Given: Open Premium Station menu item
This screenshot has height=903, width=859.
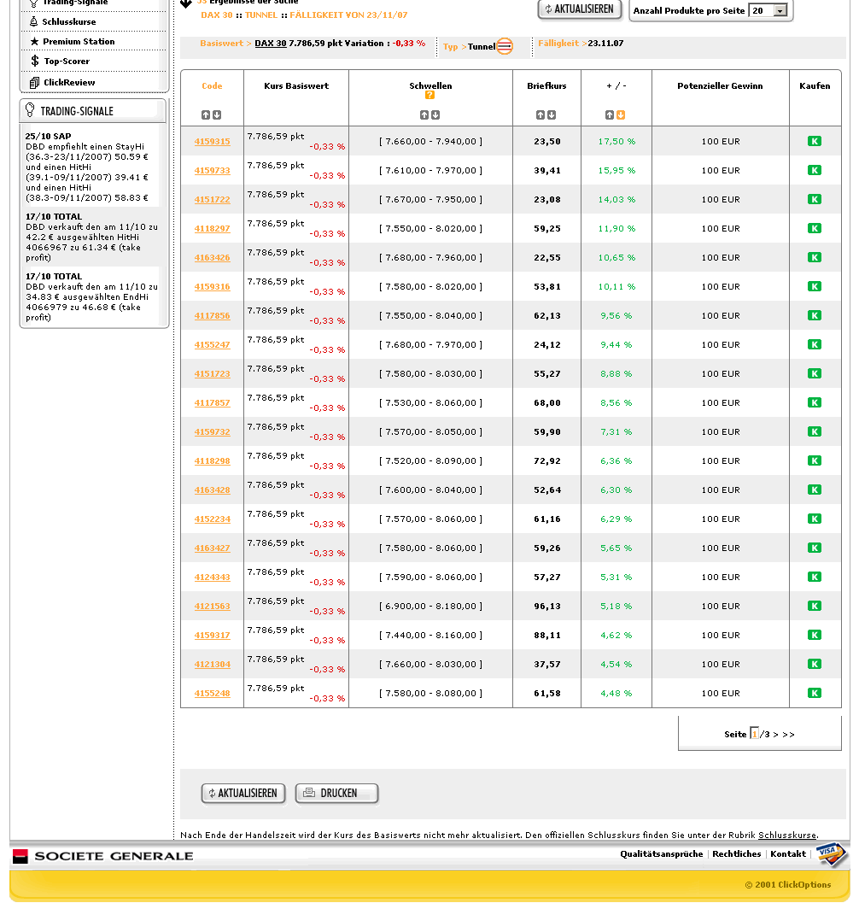Looking at the screenshot, I should 79,42.
